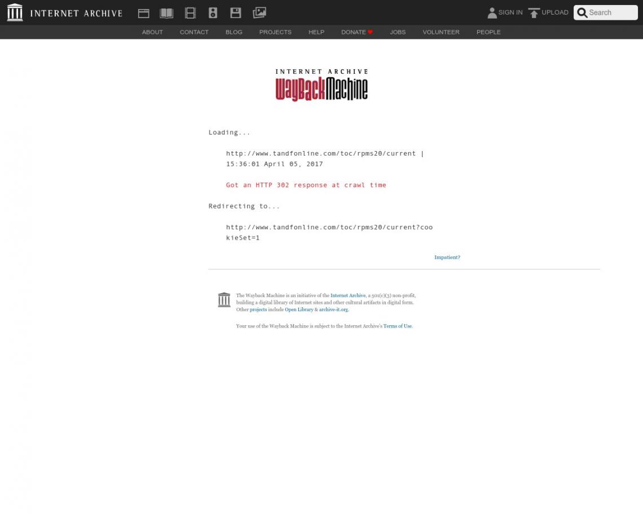The width and height of the screenshot is (643, 514).
Task: Select Help in the navigation bar
Action: tap(316, 32)
